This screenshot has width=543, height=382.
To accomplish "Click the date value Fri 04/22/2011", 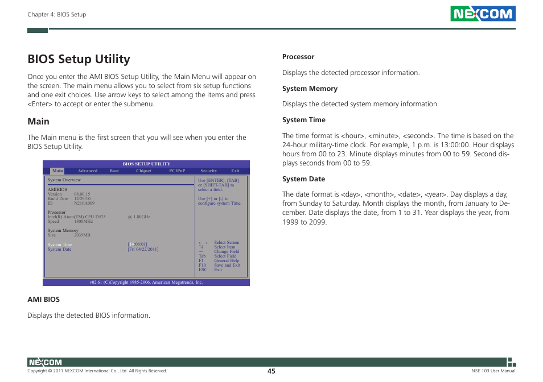I will click(x=143, y=249).
